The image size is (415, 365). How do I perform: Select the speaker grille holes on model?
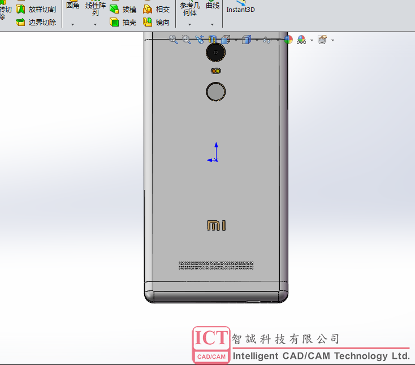coord(216,266)
